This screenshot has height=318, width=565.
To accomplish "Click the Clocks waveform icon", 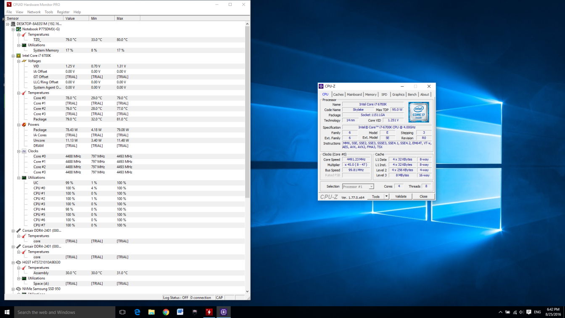I will coord(24,151).
